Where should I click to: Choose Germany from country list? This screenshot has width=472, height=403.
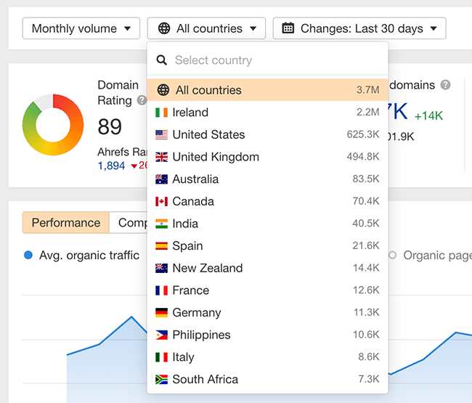[268, 313]
